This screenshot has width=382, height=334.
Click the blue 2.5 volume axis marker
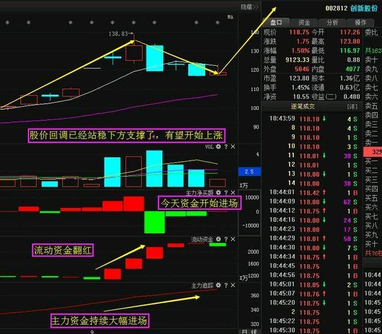(248, 172)
